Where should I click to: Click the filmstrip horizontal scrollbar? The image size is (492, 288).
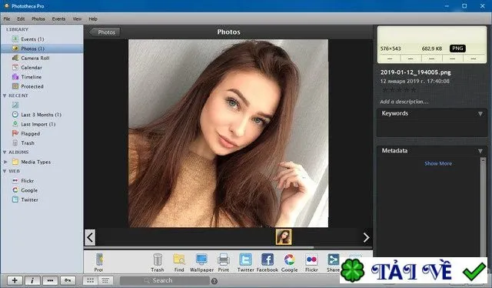coord(199,248)
